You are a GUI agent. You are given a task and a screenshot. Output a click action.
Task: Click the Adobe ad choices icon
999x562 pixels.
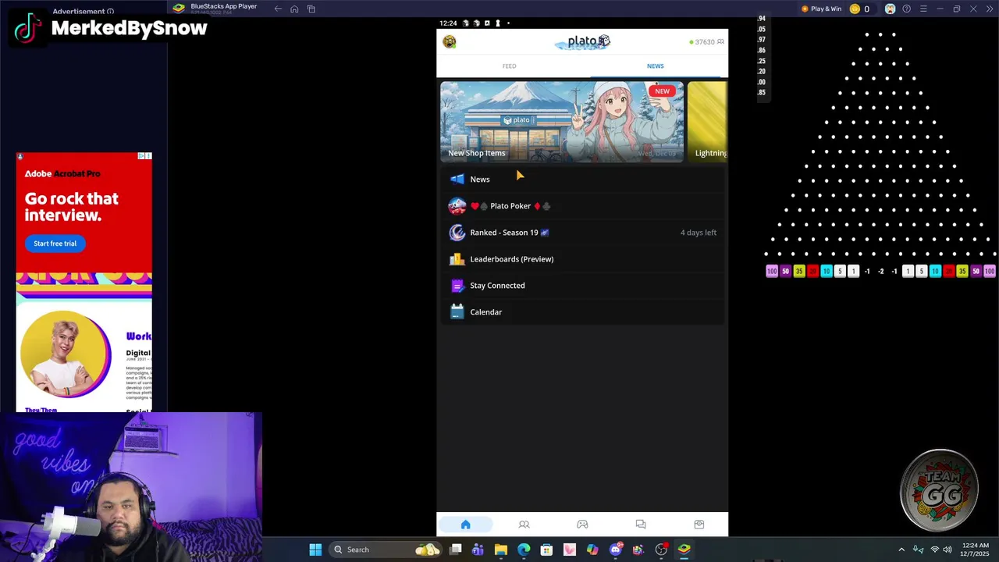point(141,156)
